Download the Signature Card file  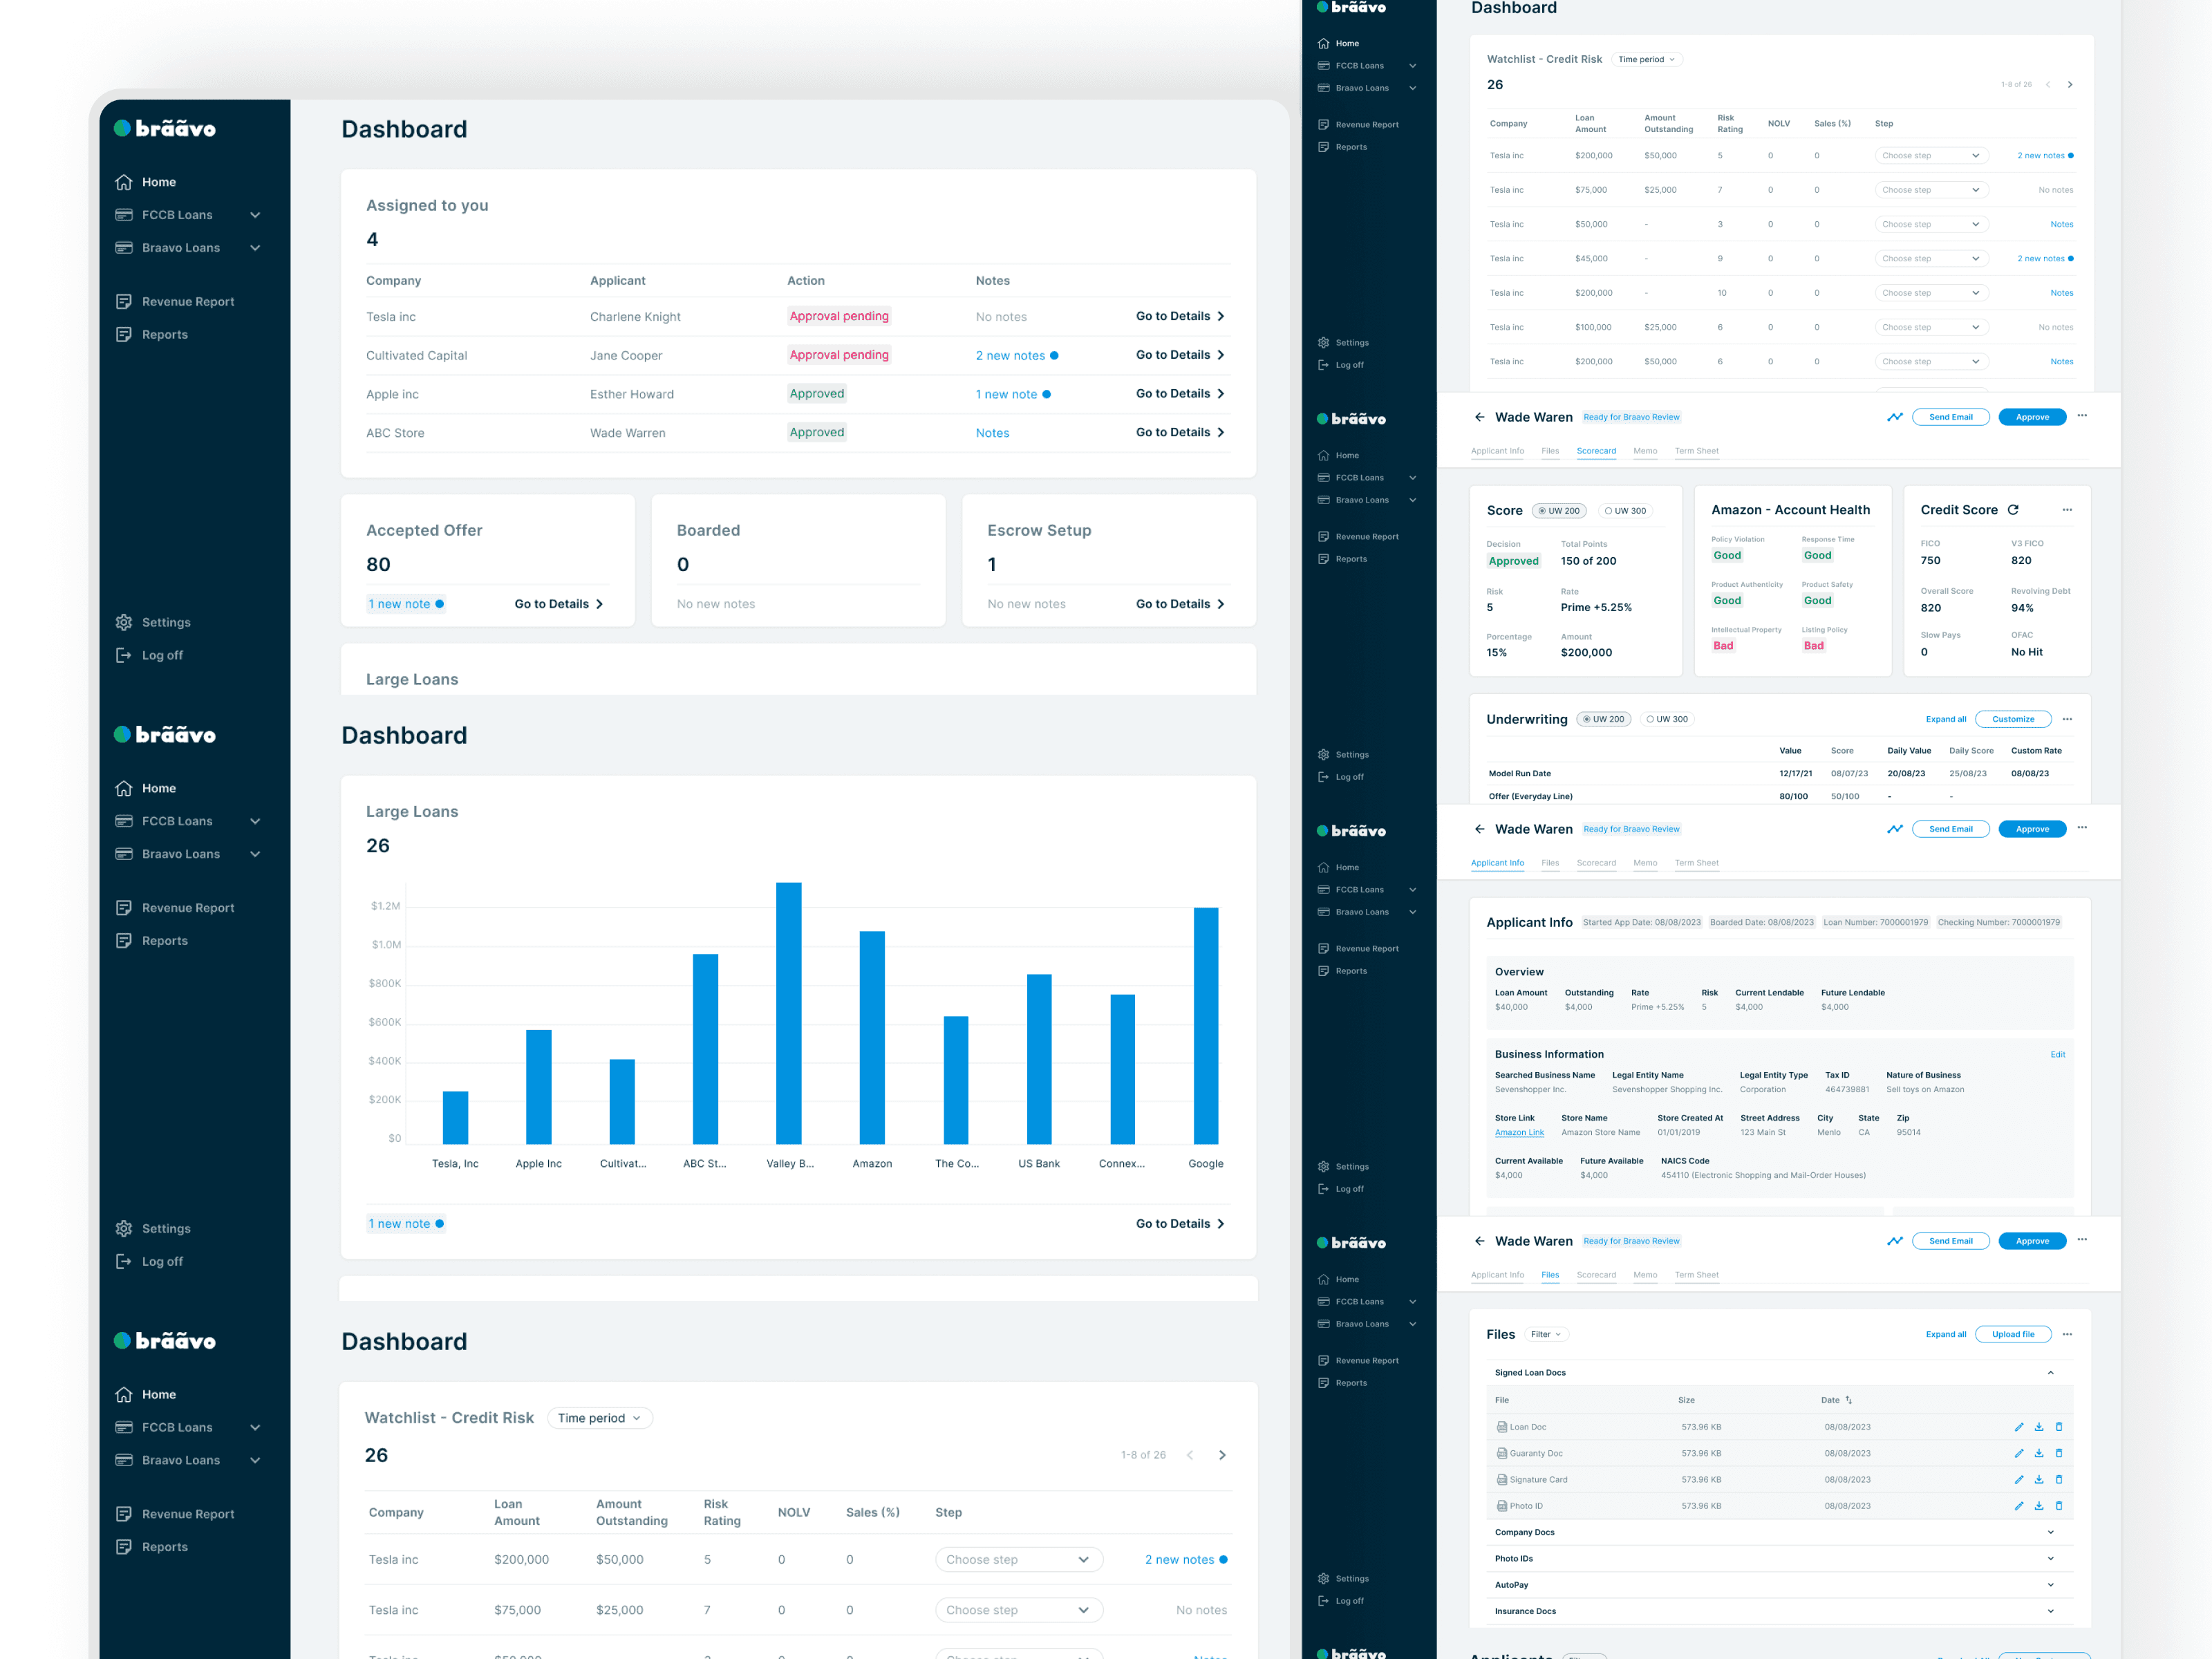point(2039,1479)
